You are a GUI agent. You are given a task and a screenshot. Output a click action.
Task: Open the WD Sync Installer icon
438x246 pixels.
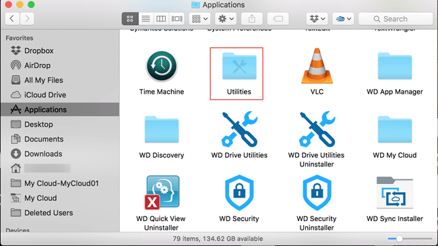[x=395, y=193]
